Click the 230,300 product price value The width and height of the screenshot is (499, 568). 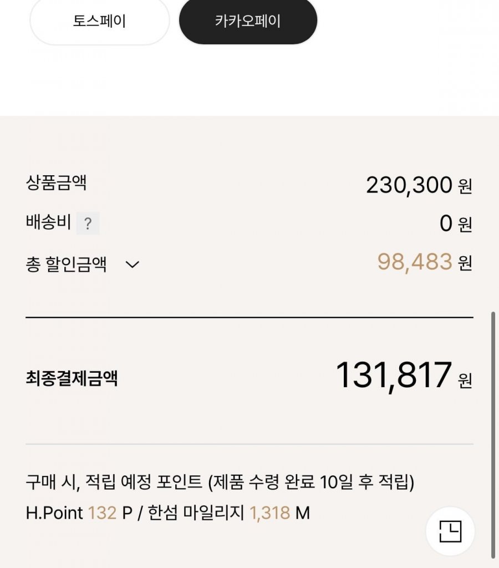coord(409,185)
